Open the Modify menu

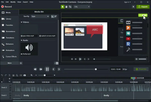tap(13, 2)
